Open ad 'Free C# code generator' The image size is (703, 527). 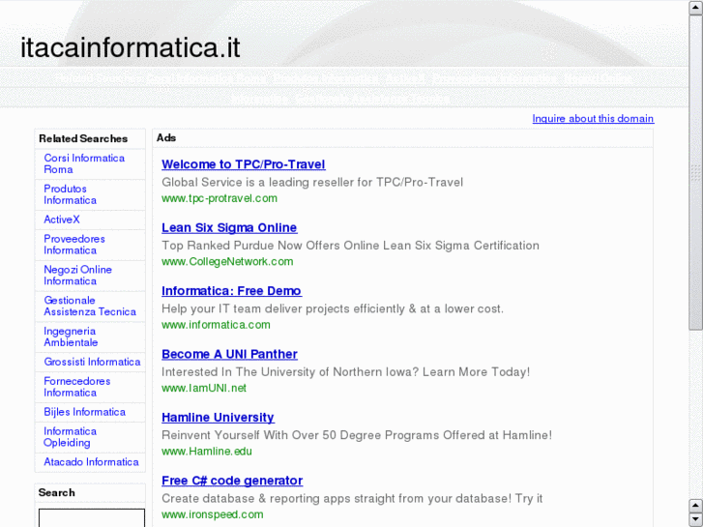click(x=232, y=481)
